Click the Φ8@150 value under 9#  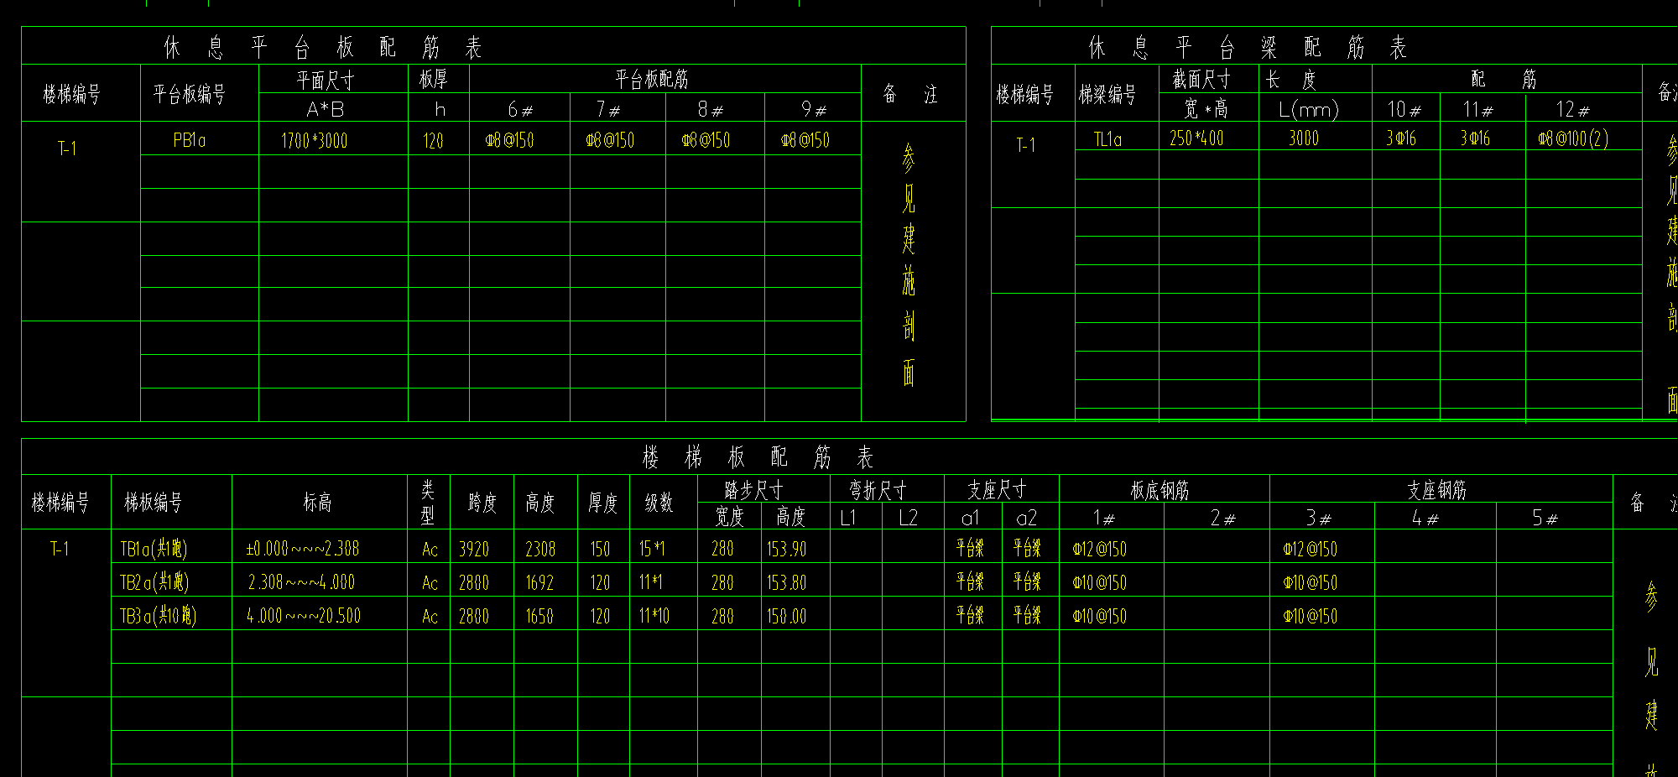pyautogui.click(x=805, y=140)
